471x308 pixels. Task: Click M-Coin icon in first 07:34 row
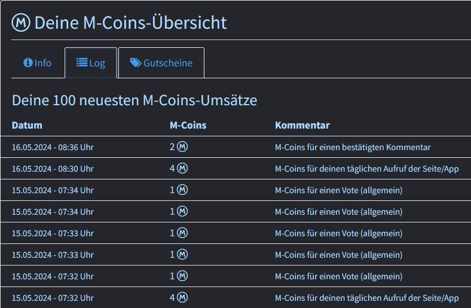(x=182, y=190)
